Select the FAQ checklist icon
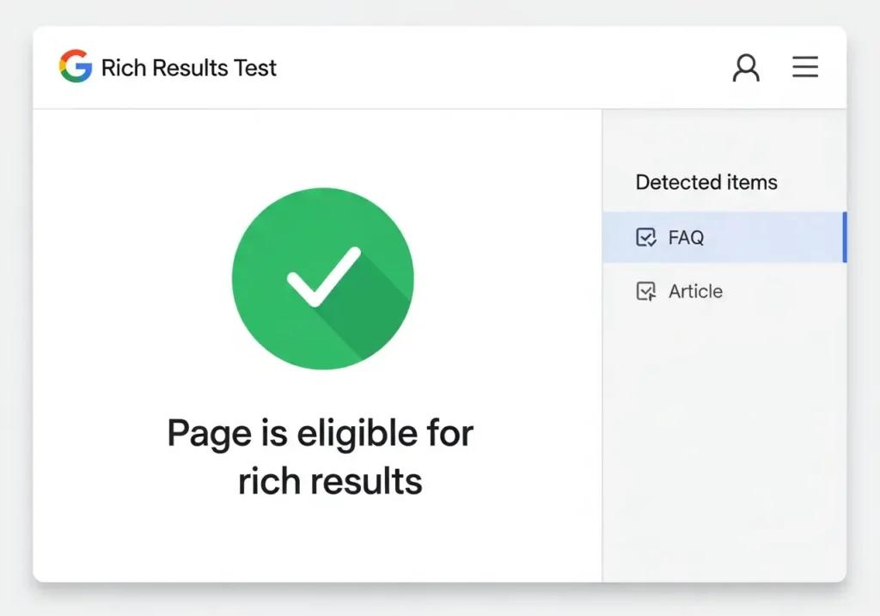The height and width of the screenshot is (616, 880). click(x=646, y=238)
